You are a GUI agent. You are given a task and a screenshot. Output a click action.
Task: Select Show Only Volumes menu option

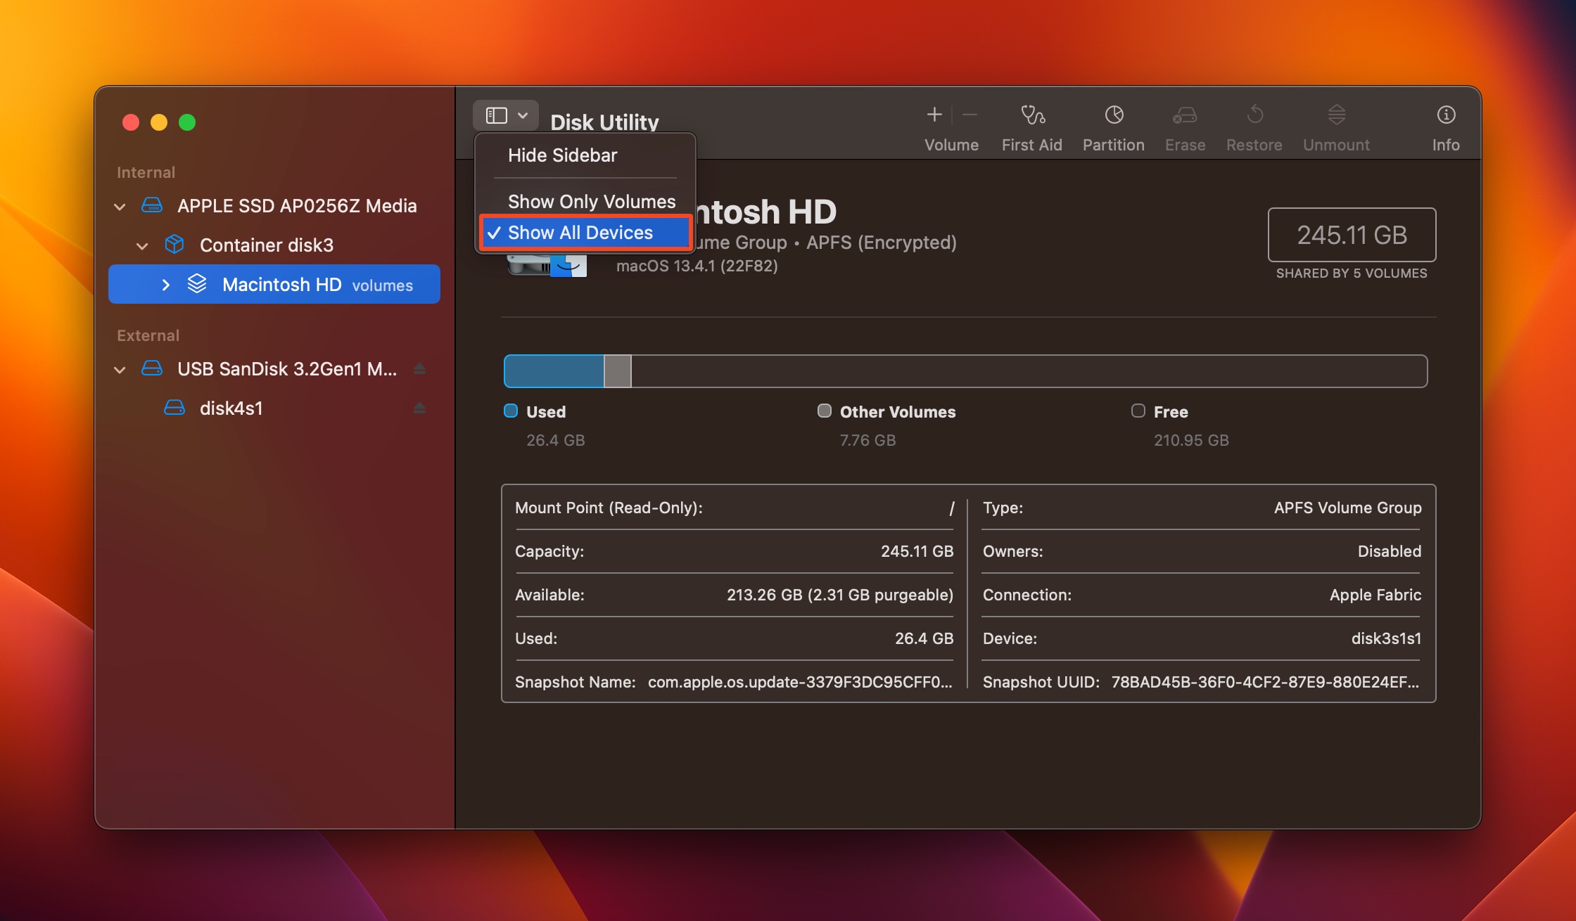click(x=590, y=200)
